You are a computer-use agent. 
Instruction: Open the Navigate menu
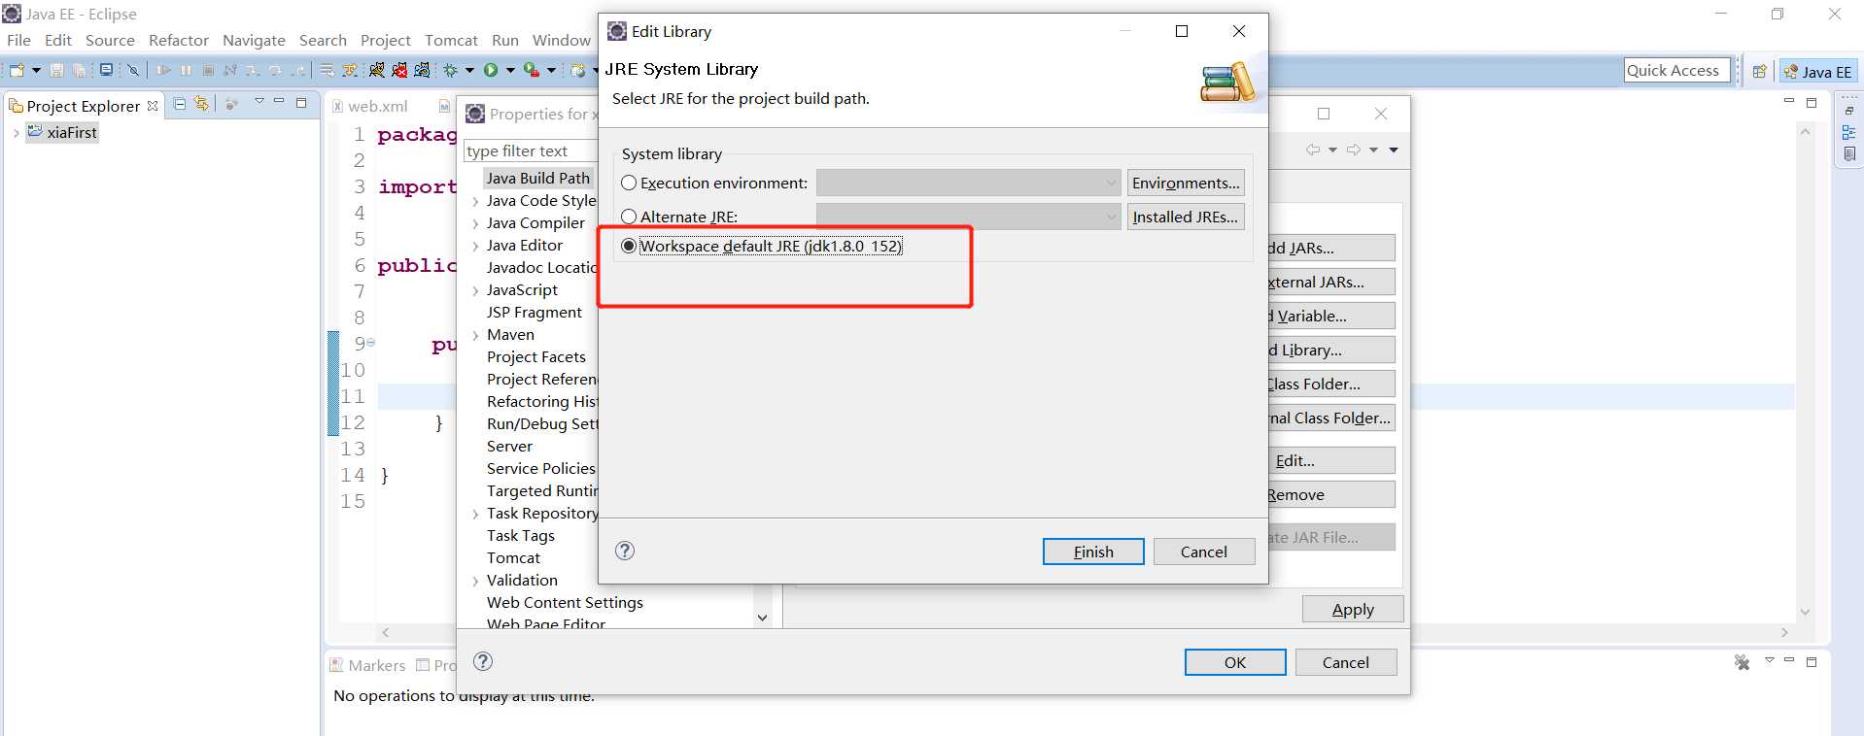tap(254, 40)
